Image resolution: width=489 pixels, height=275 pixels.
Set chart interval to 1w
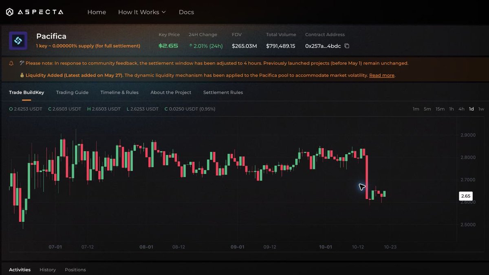click(481, 109)
